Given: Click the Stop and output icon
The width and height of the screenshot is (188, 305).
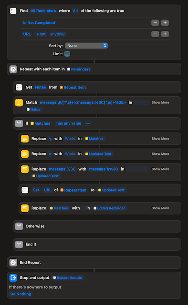Looking at the screenshot, I should [13, 278].
